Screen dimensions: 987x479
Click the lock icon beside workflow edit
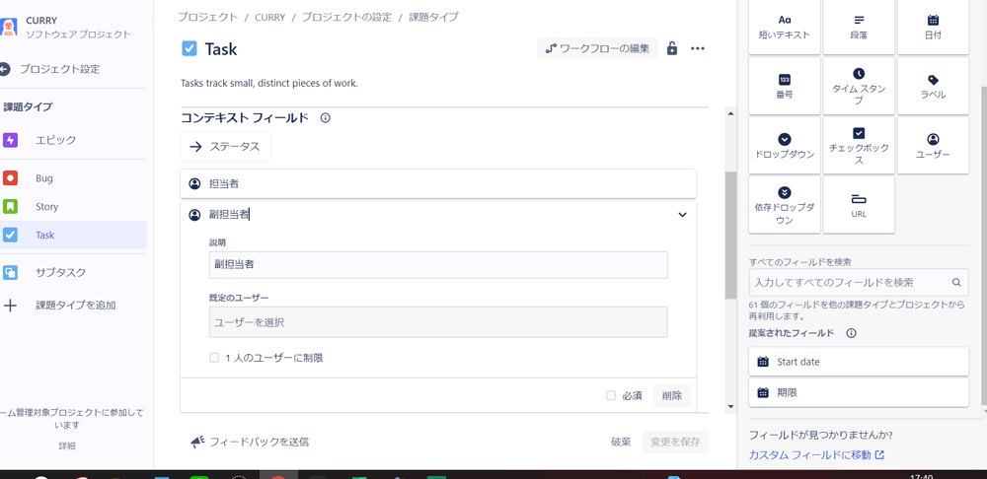(x=672, y=48)
